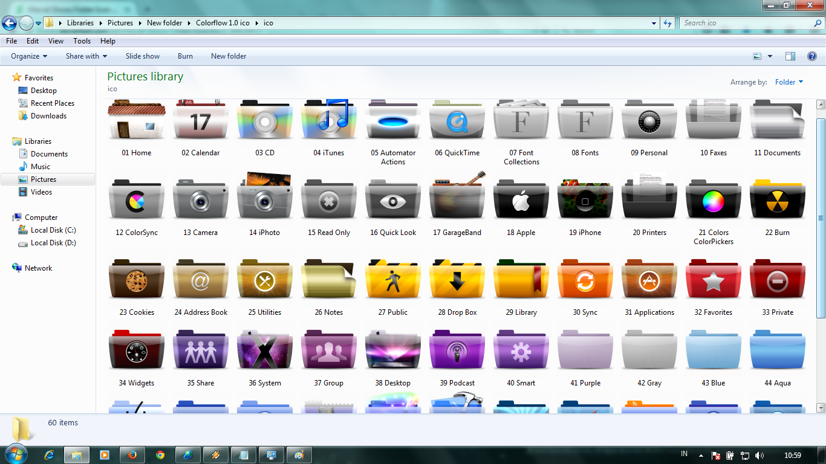
Task: Open the view options dropdown arrow
Action: coord(770,56)
